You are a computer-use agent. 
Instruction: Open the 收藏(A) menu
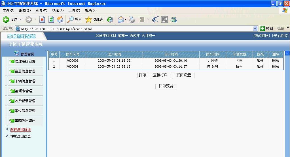(58, 10)
